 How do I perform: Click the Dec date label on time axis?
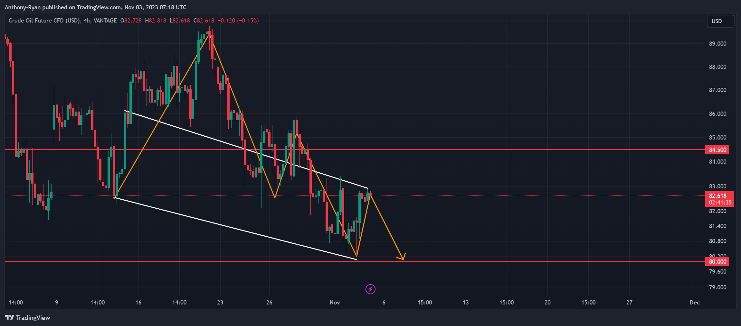pos(695,303)
